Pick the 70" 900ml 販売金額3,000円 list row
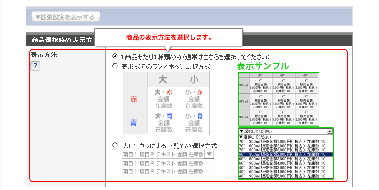Screen dimensions: 379x190 coord(286,150)
